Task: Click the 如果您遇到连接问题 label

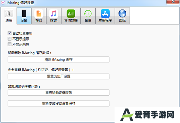Action: (24, 86)
